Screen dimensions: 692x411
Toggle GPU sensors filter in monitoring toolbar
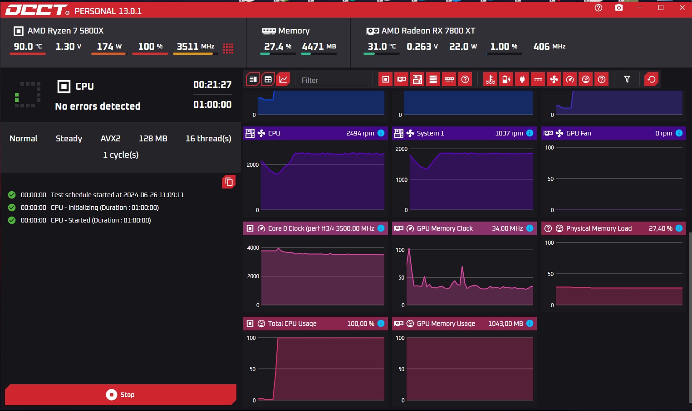coord(402,79)
